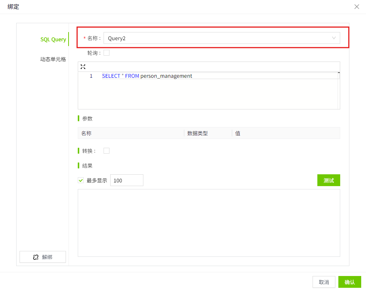
Task: Click the 数据类型 column header
Action: [198, 133]
